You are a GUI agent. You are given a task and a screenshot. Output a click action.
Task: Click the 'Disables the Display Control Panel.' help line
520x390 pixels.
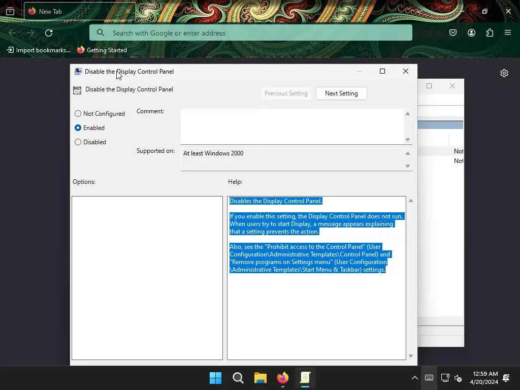point(276,201)
